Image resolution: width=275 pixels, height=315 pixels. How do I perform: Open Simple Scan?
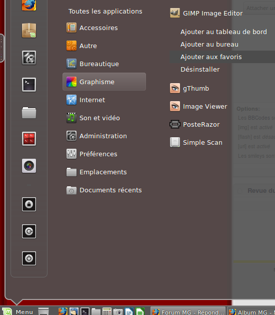(196, 142)
